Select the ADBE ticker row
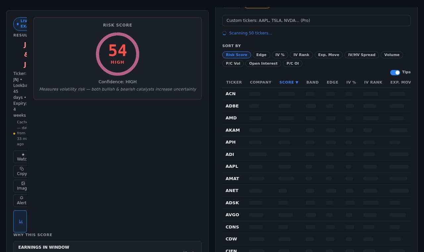Image resolution: width=424 pixels, height=252 pixels. 316,106
